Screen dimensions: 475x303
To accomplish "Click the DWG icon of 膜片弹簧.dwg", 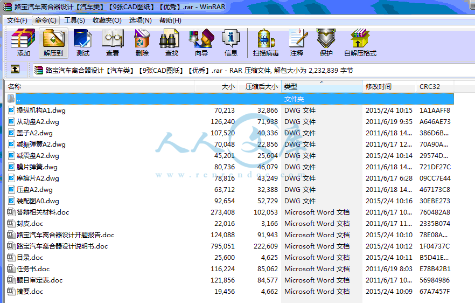I will [11, 167].
